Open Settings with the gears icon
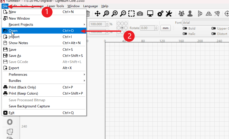Image resolution: width=229 pixels, height=139 pixels. coord(160,14)
